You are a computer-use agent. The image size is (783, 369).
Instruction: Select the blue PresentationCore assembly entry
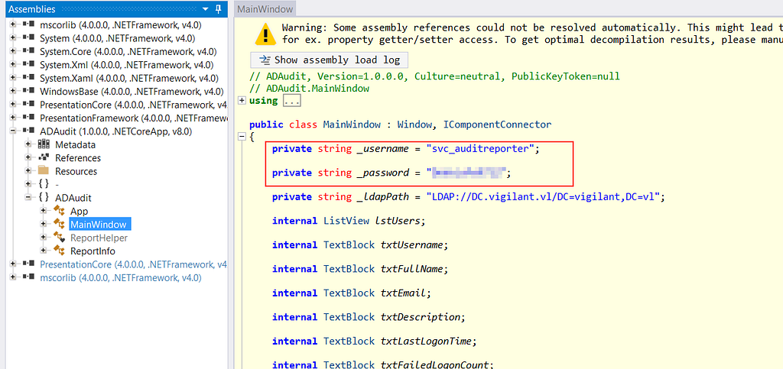point(134,264)
